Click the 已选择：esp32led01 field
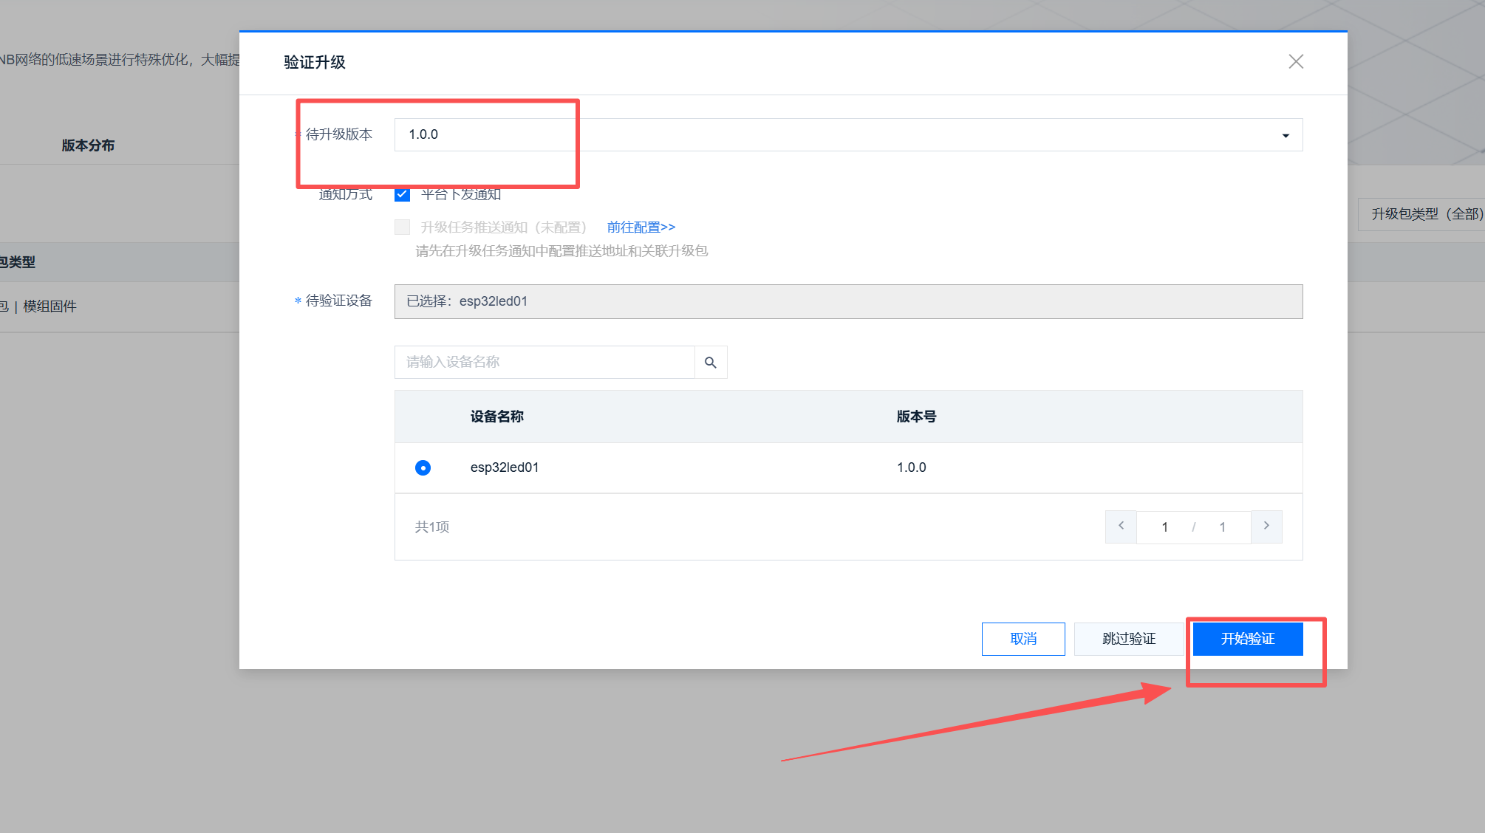Viewport: 1485px width, 833px height. point(848,301)
